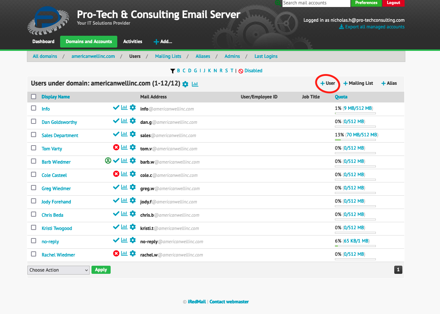View domain statistics with the bar chart icon

pos(195,84)
